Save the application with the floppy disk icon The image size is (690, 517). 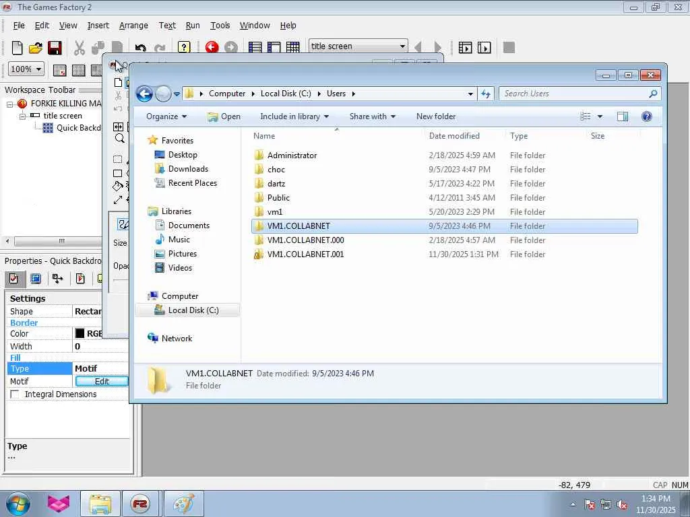click(x=55, y=48)
